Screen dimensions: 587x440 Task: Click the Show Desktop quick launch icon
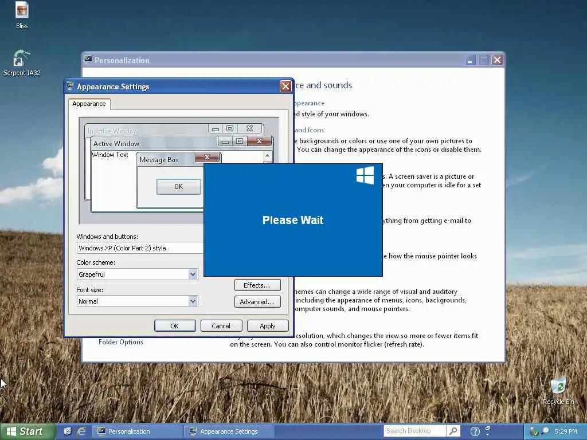(x=68, y=431)
